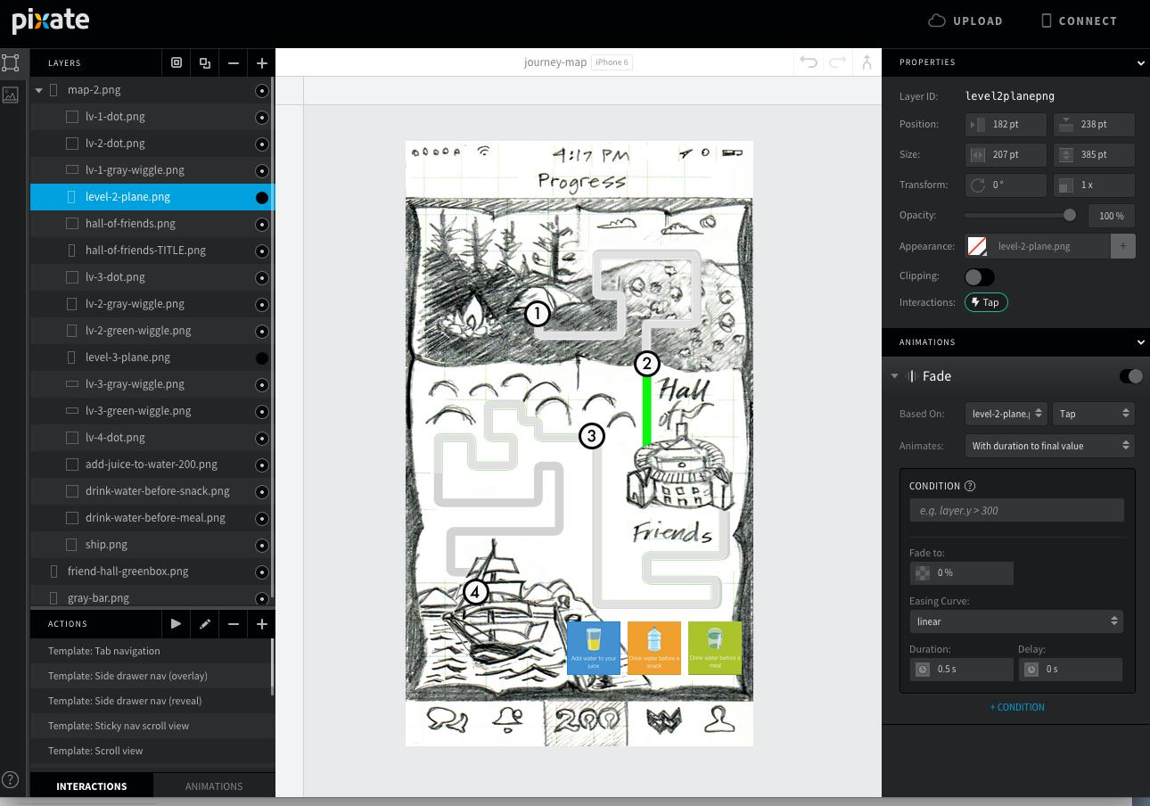Toggle visibility dot for ship.png layer
Image resolution: width=1150 pixels, height=806 pixels.
[262, 545]
